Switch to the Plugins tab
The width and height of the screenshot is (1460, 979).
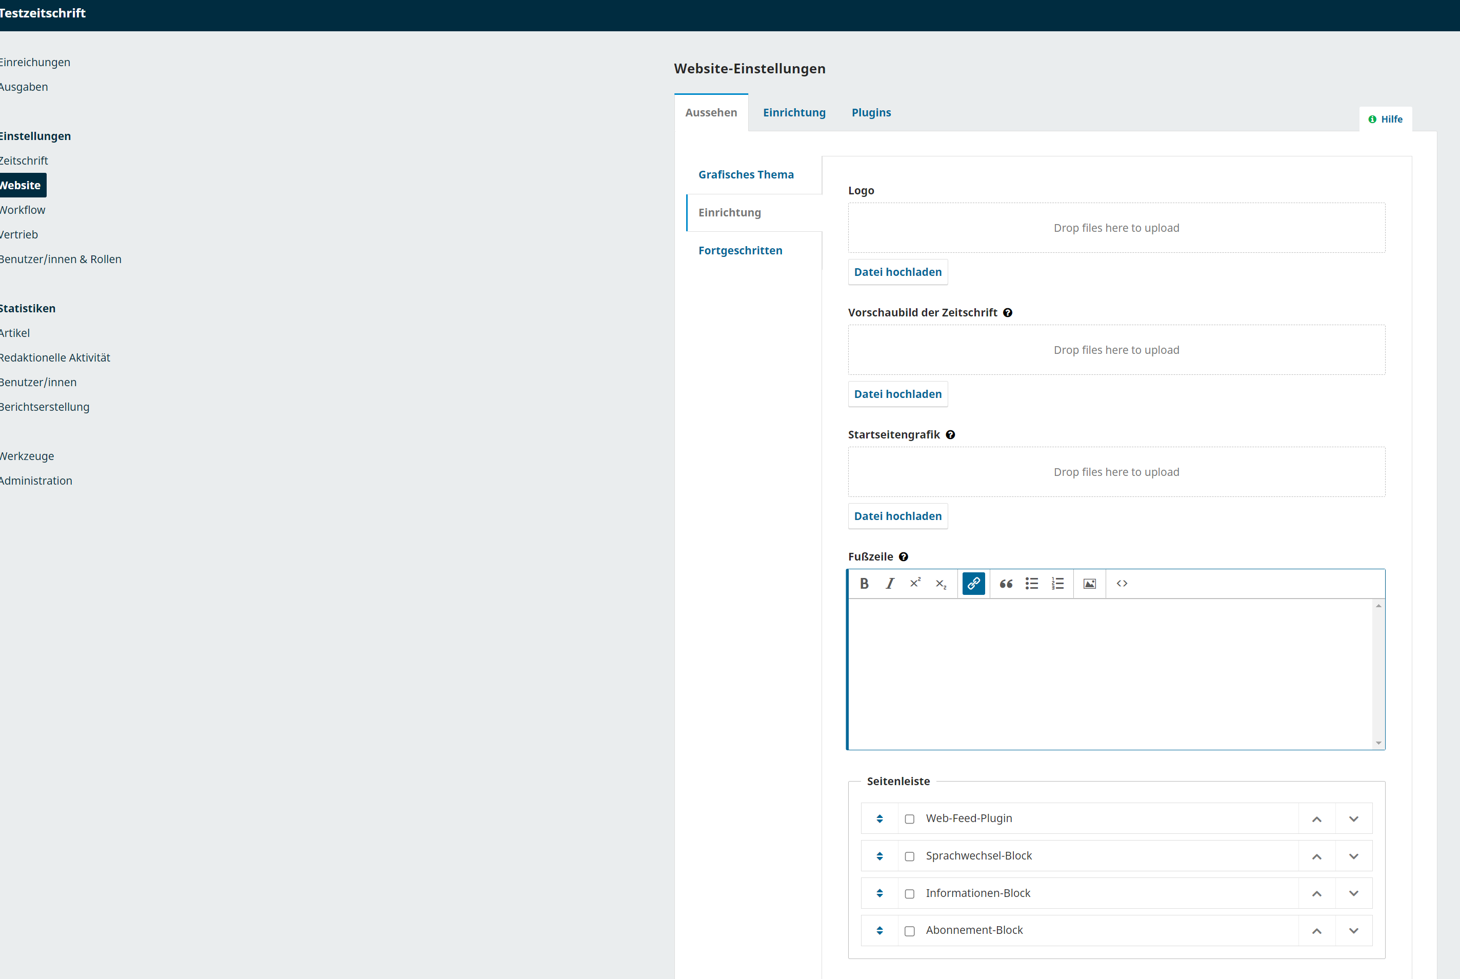[x=871, y=112]
